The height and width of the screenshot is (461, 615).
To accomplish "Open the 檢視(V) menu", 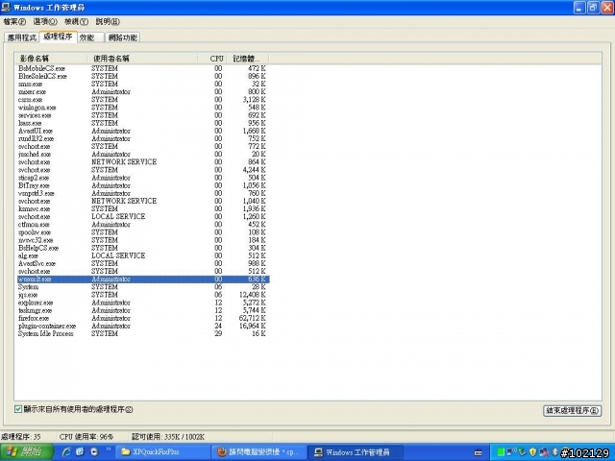I will [x=76, y=21].
